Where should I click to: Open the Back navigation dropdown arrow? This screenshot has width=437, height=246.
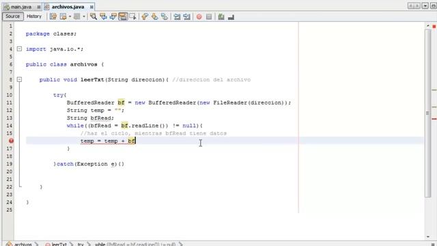click(70, 16)
